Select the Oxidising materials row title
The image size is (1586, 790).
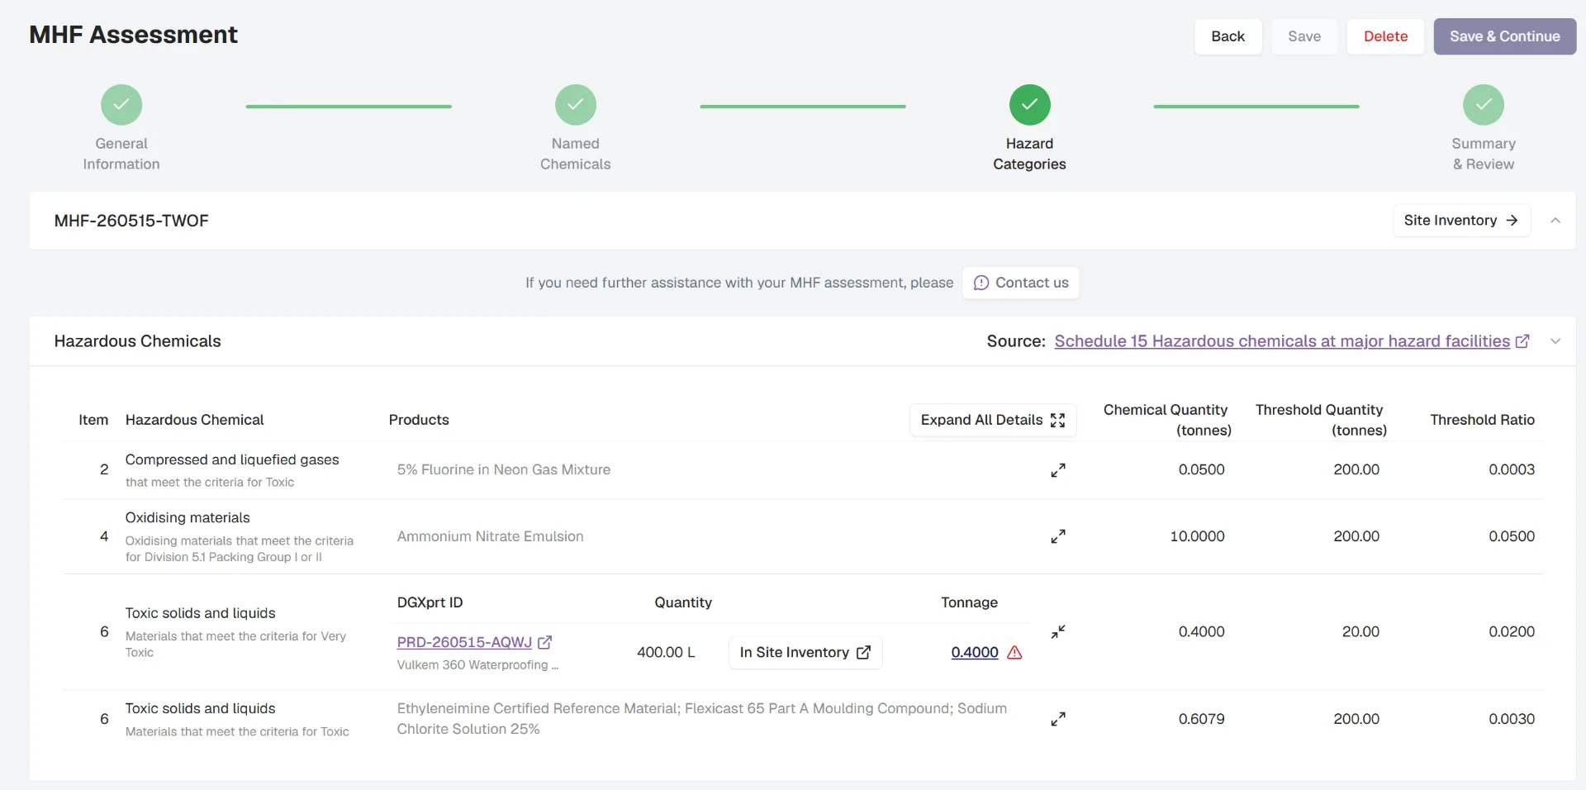[188, 517]
